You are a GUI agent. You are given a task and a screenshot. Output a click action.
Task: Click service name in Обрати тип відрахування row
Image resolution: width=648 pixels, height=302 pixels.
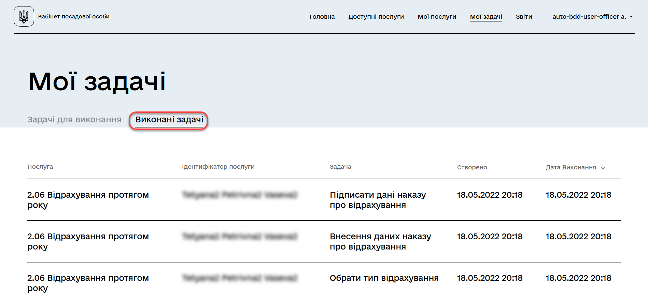point(88,283)
